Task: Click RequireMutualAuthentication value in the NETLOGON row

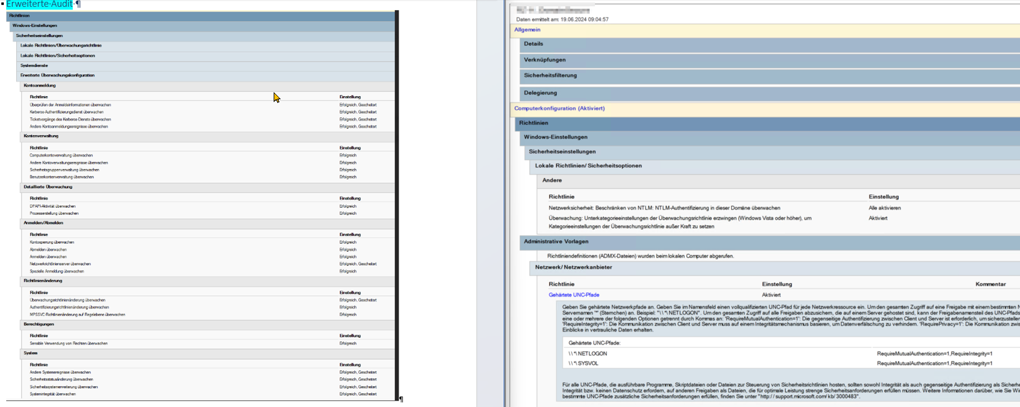Action: click(935, 354)
